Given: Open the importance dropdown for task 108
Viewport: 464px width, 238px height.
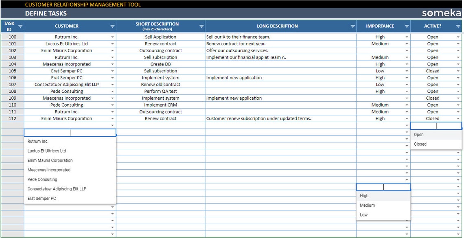Looking at the screenshot, I should pos(407,91).
